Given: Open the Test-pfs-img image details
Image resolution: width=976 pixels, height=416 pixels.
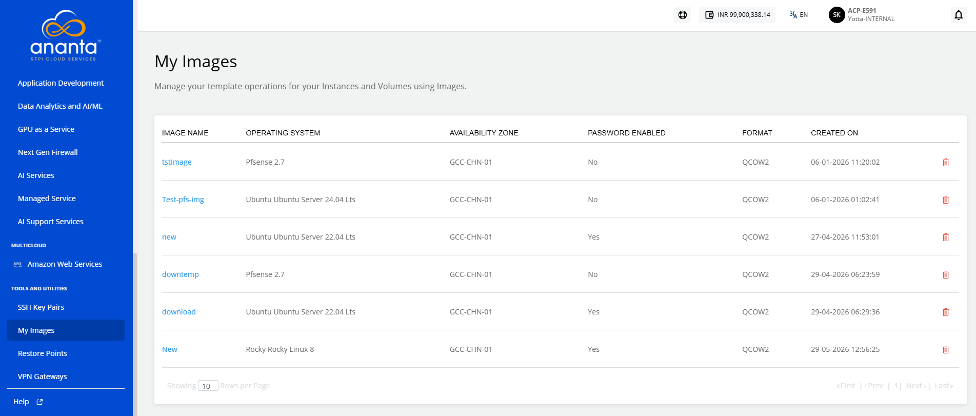Looking at the screenshot, I should point(183,200).
